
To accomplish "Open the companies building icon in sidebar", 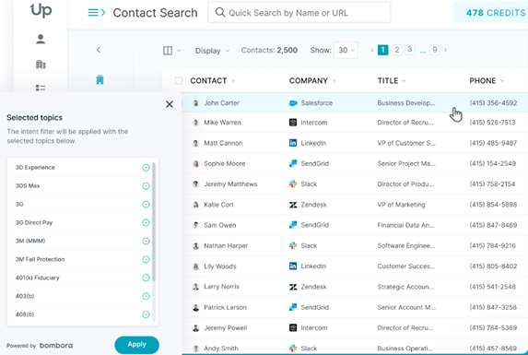I will pyautogui.click(x=41, y=64).
